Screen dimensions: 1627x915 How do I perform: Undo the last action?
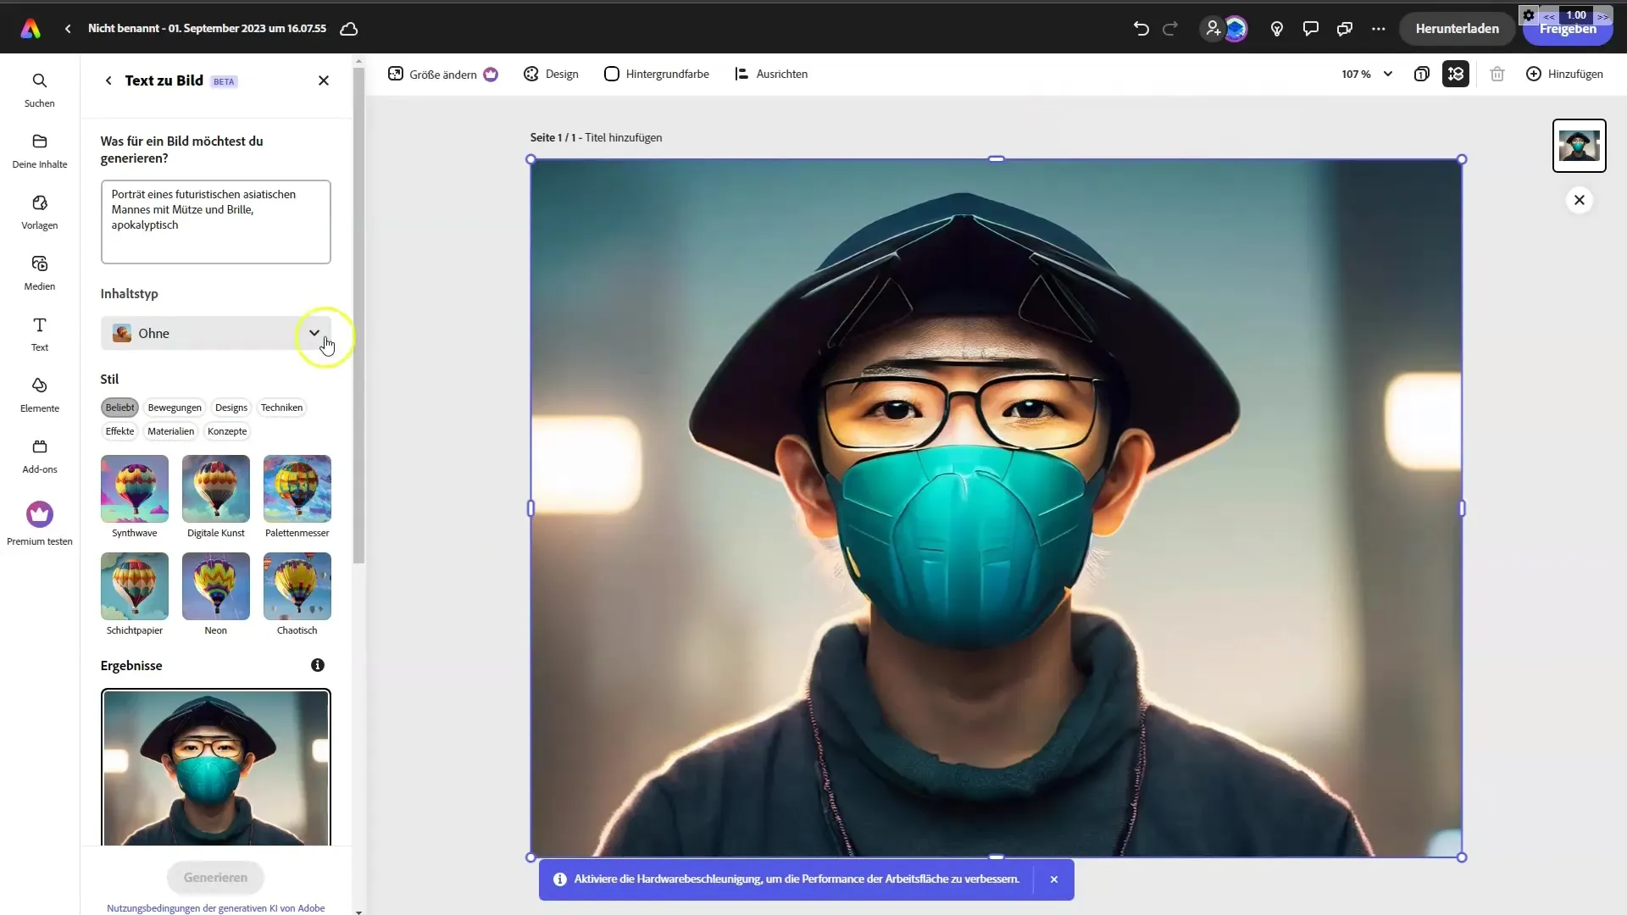pos(1141,29)
